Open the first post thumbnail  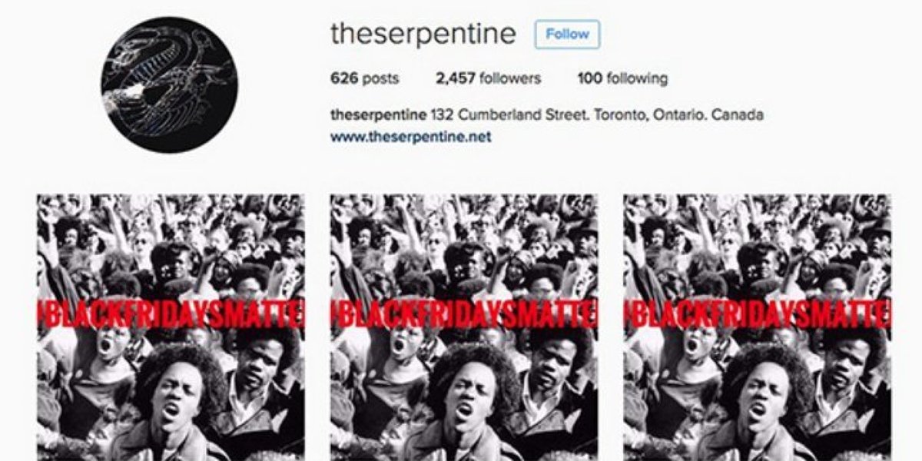pos(171,327)
